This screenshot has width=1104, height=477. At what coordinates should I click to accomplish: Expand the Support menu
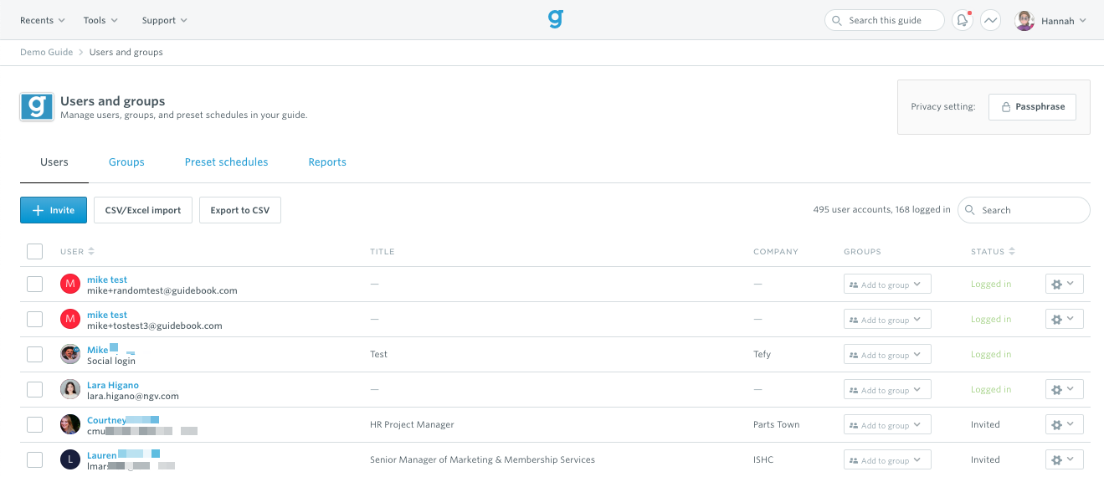tap(164, 20)
